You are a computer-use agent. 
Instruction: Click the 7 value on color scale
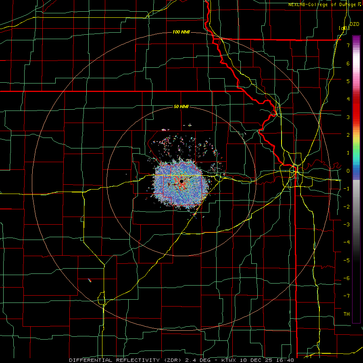click(348, 45)
